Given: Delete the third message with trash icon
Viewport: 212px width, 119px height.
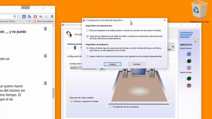Looking at the screenshot, I should (45, 83).
